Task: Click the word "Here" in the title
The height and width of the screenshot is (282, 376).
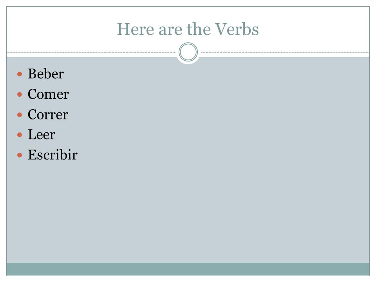Action: (x=136, y=29)
